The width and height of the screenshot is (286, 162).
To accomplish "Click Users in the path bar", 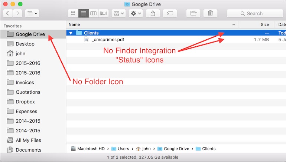I will (x=123, y=149).
